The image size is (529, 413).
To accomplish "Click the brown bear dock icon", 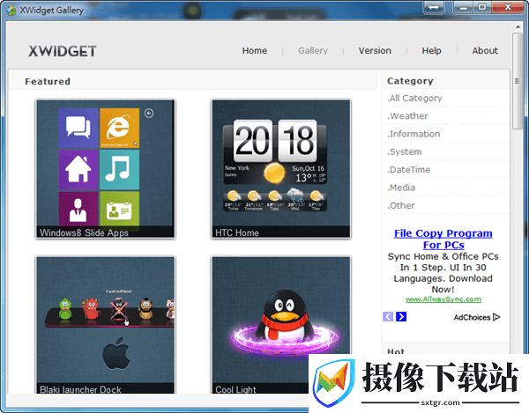I will 145,308.
